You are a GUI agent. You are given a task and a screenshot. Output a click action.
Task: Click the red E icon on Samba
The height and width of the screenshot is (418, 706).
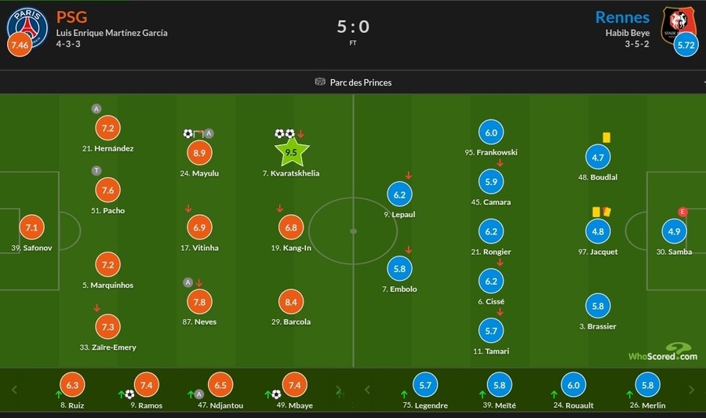(682, 212)
